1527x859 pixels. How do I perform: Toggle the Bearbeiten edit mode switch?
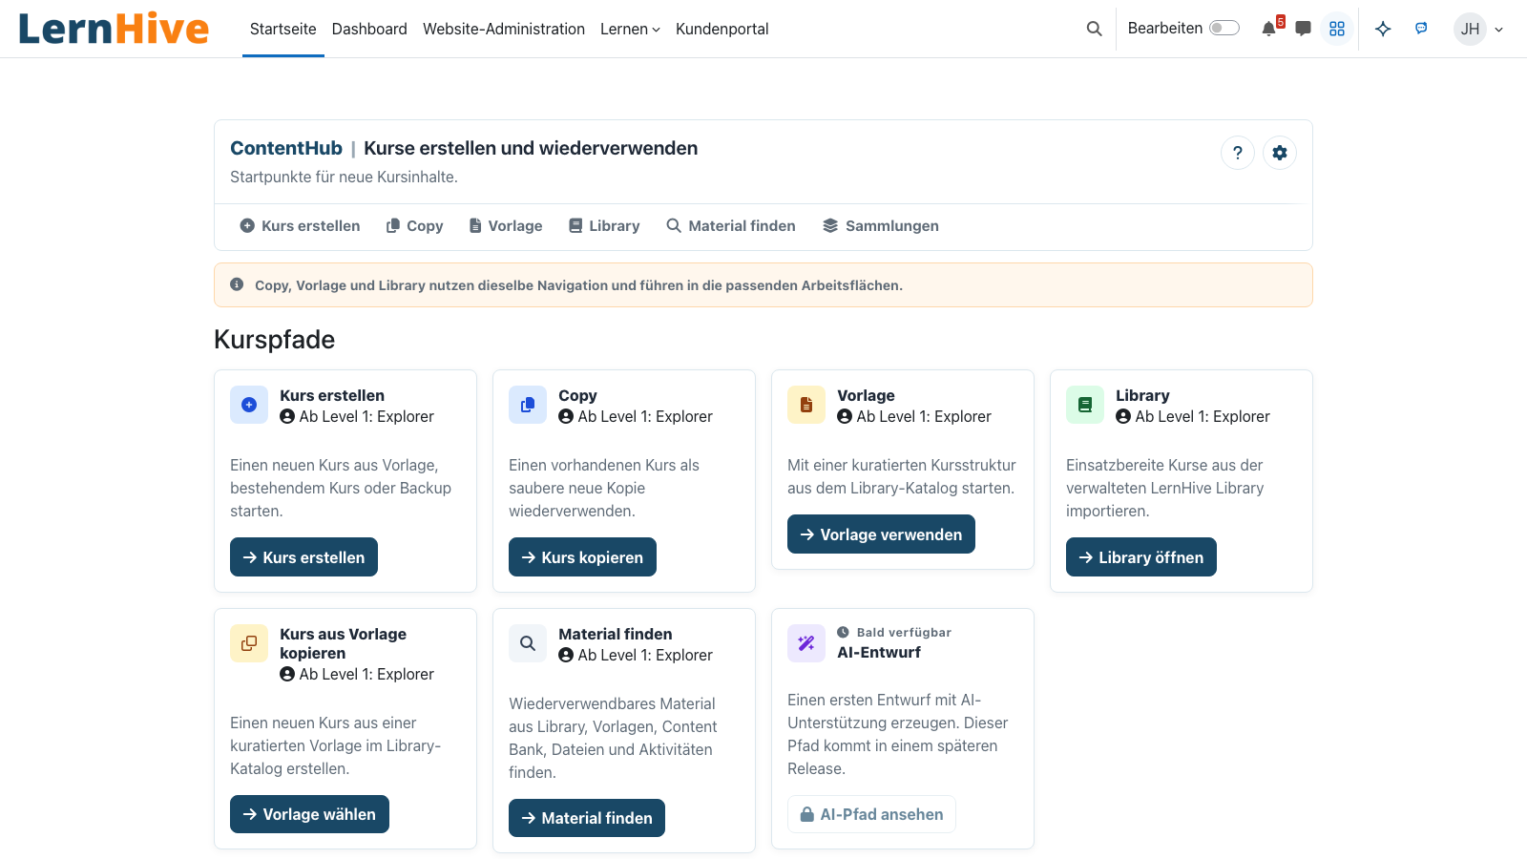[1224, 28]
